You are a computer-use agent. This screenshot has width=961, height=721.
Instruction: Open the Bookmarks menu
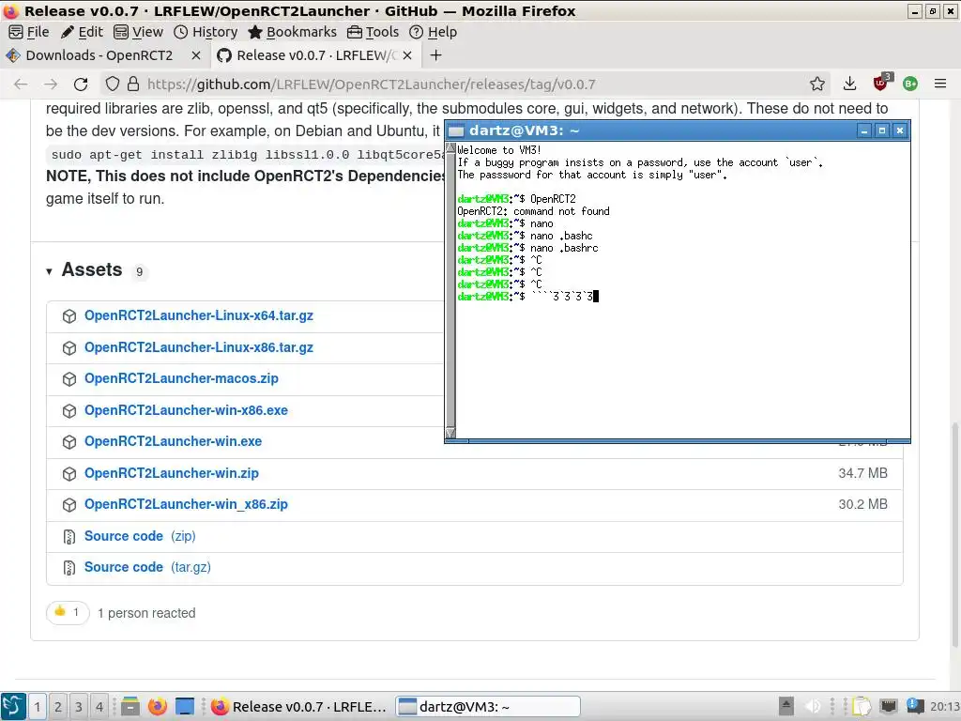293,32
